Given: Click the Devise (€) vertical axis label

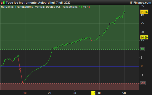Looking at the screenshot, I should (53, 7).
